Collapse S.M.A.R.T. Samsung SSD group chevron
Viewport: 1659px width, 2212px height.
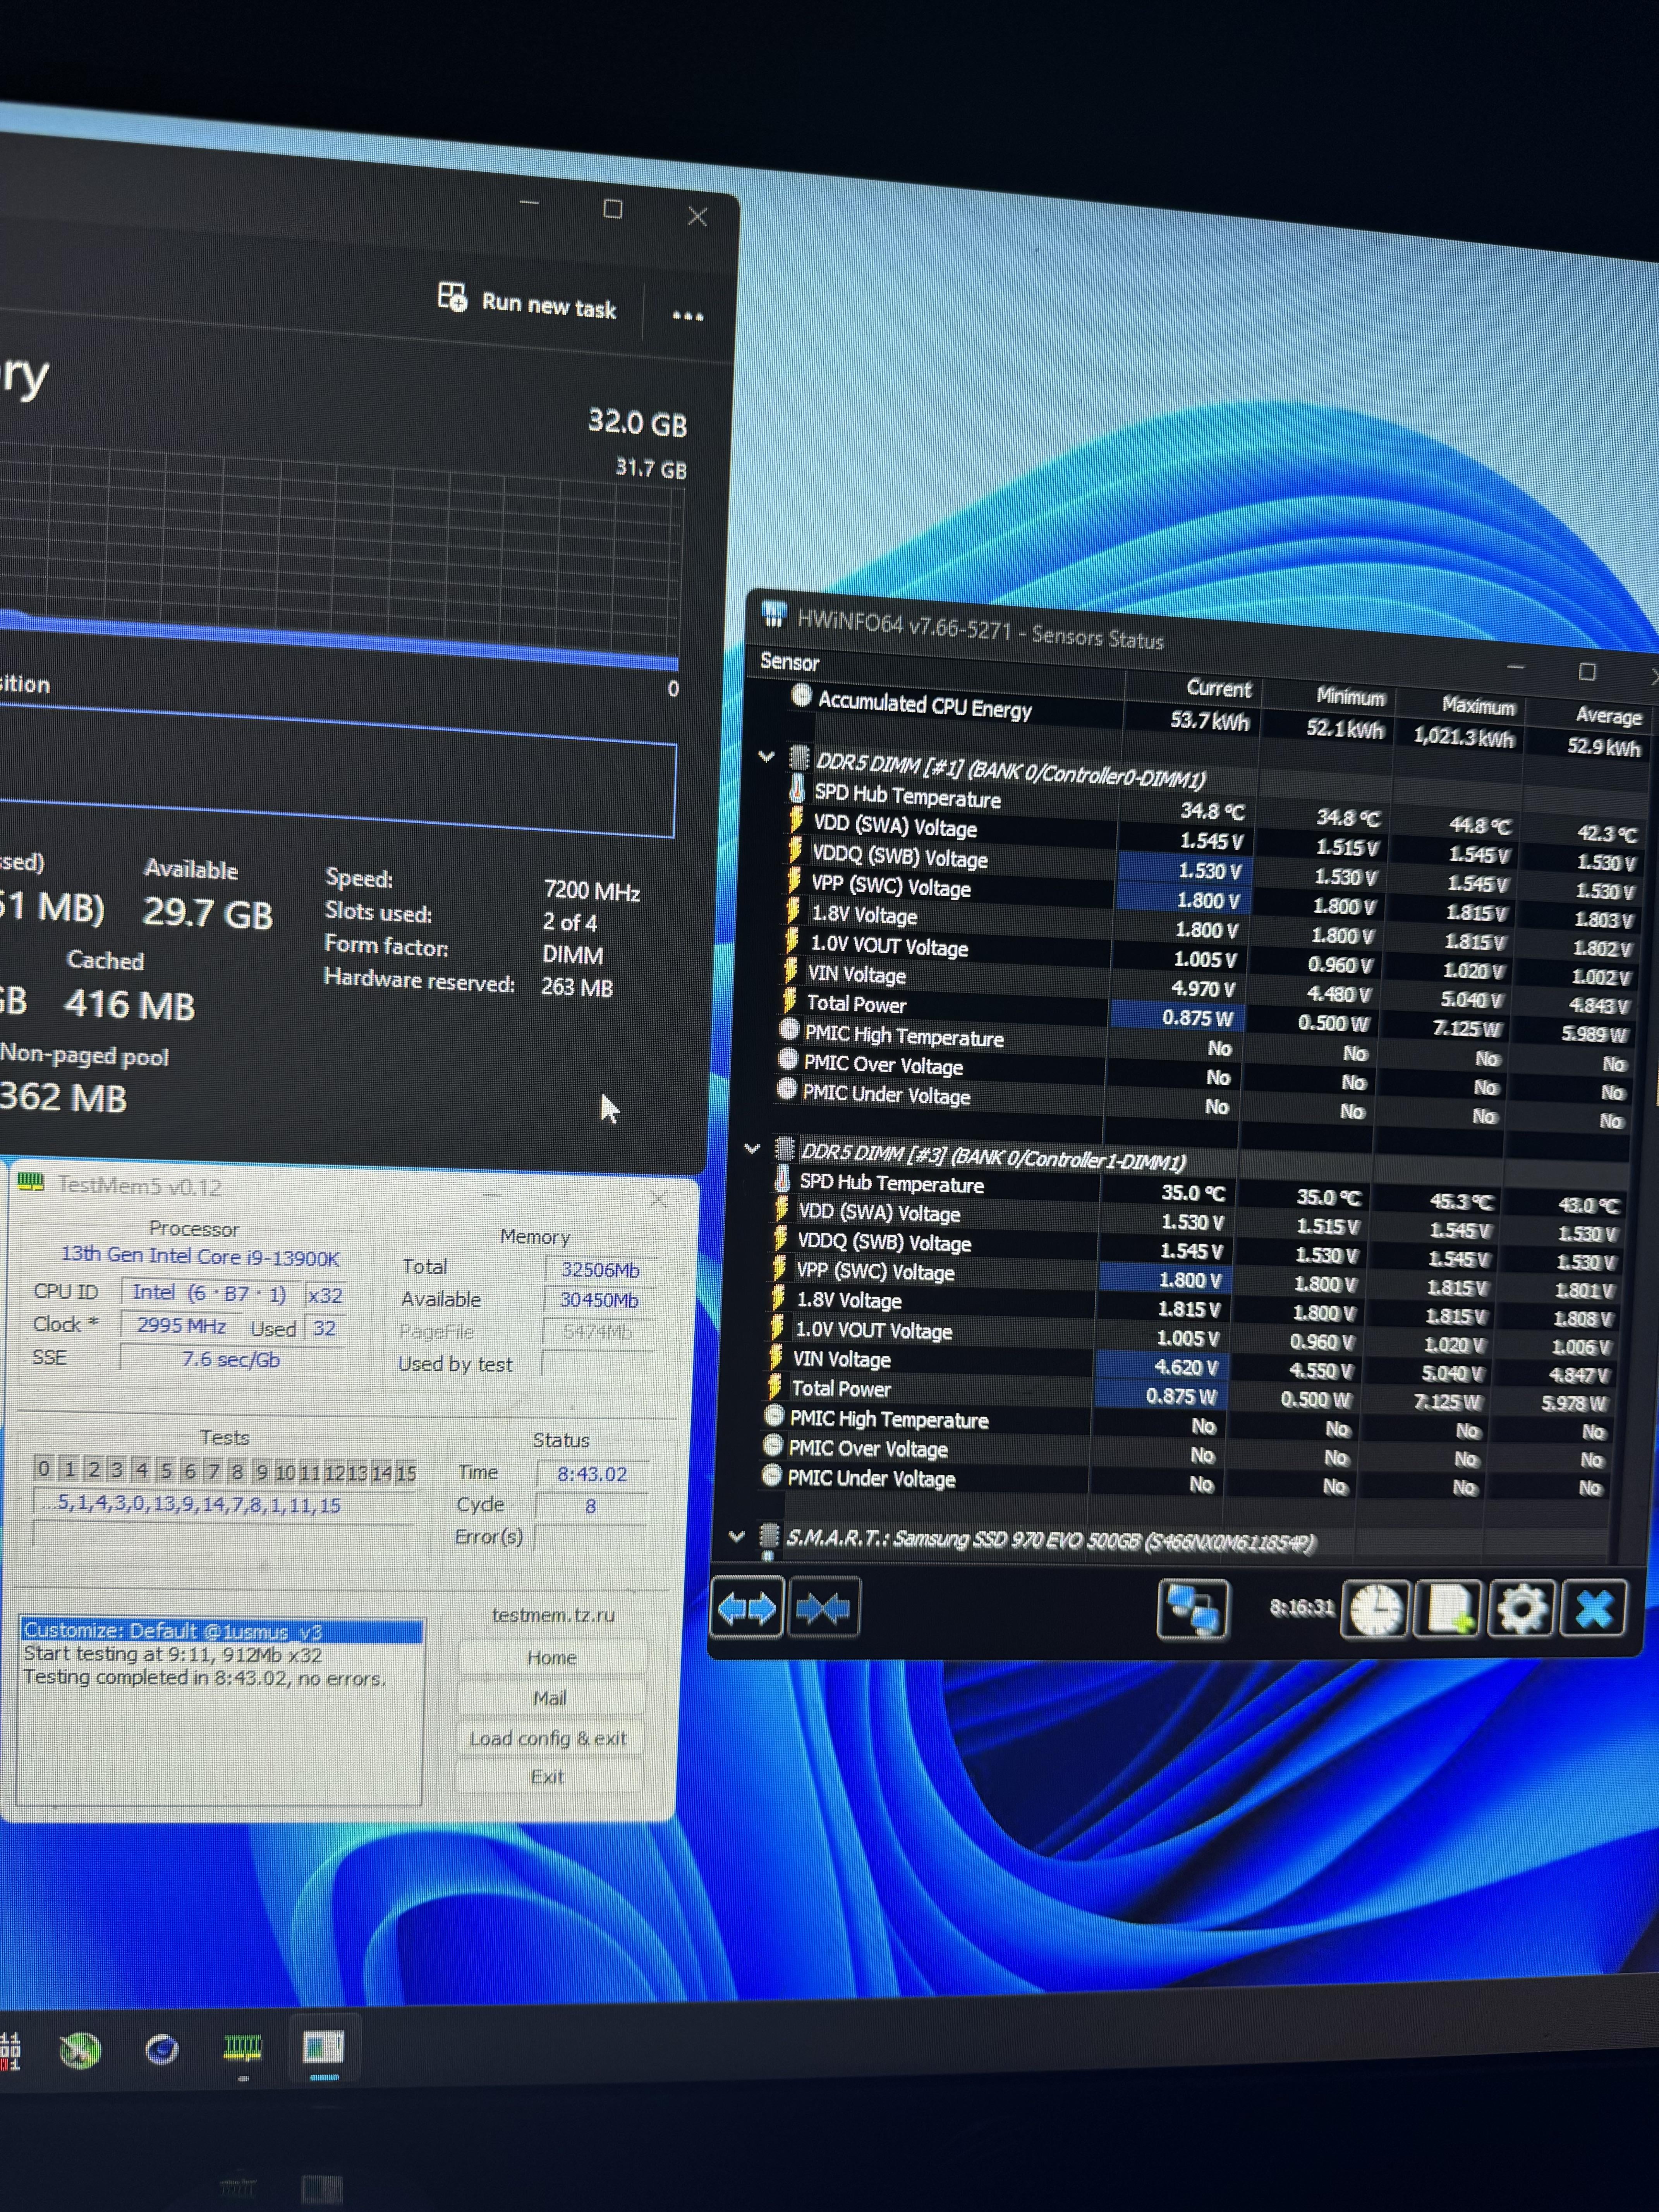tap(737, 1535)
